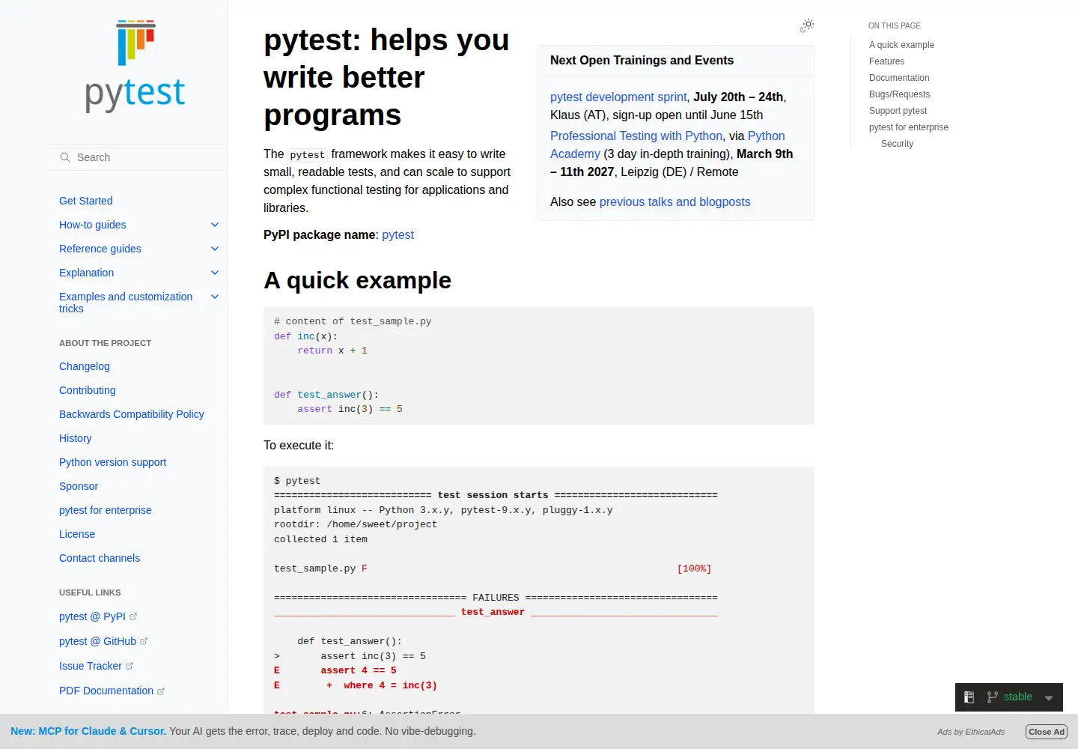Open the PyPI package name pytest link

398,234
